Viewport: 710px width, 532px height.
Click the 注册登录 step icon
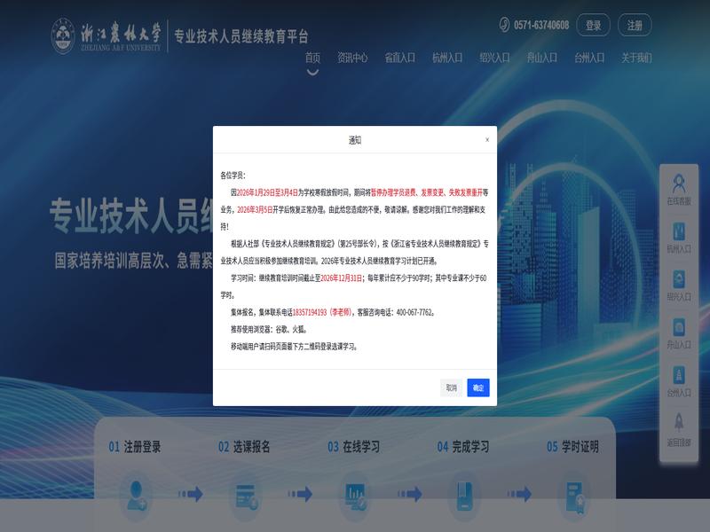tap(136, 491)
